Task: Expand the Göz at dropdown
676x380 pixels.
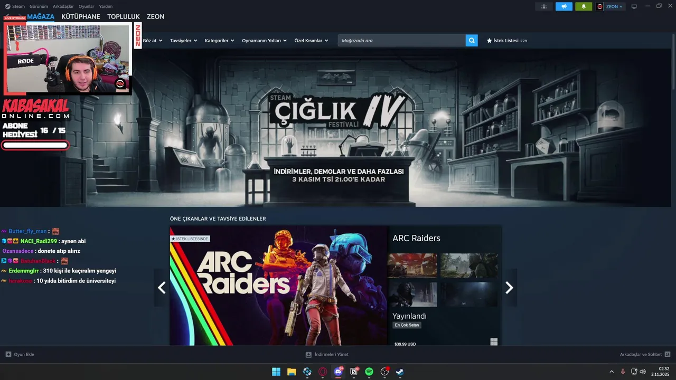Action: tap(153, 41)
